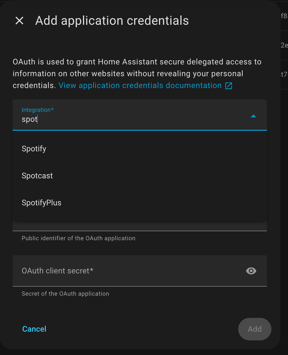
Task: Click the background row ending in "f8"
Action: [x=284, y=16]
